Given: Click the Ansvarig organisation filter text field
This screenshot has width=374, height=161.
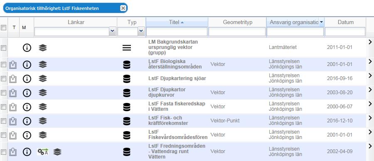Looking at the screenshot, I should tap(295, 32).
